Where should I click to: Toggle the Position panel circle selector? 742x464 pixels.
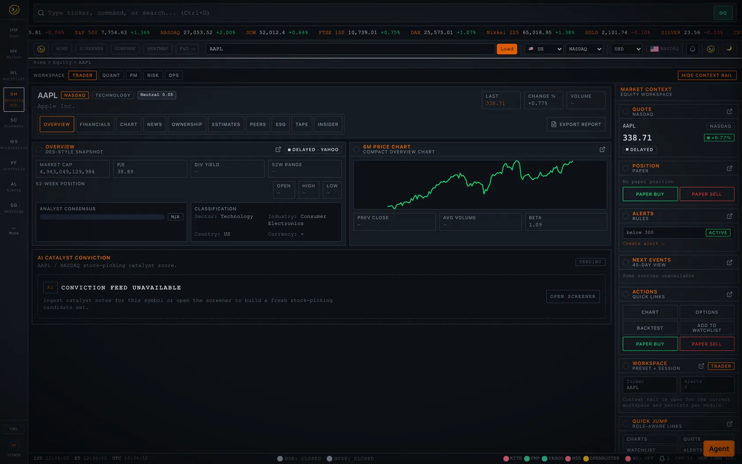pos(625,168)
